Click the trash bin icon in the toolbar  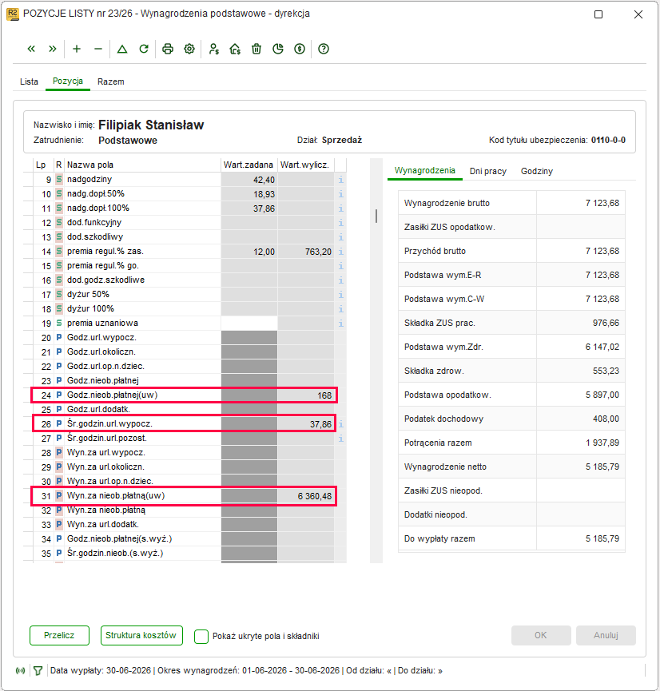point(256,49)
